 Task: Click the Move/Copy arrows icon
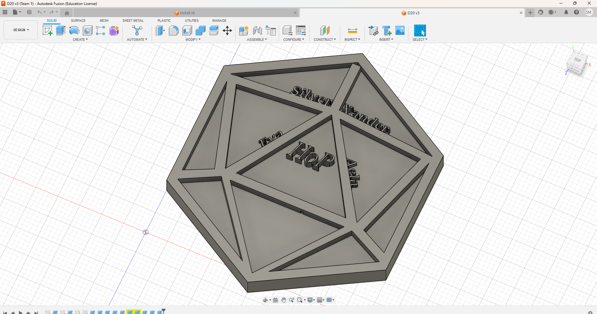coord(227,30)
